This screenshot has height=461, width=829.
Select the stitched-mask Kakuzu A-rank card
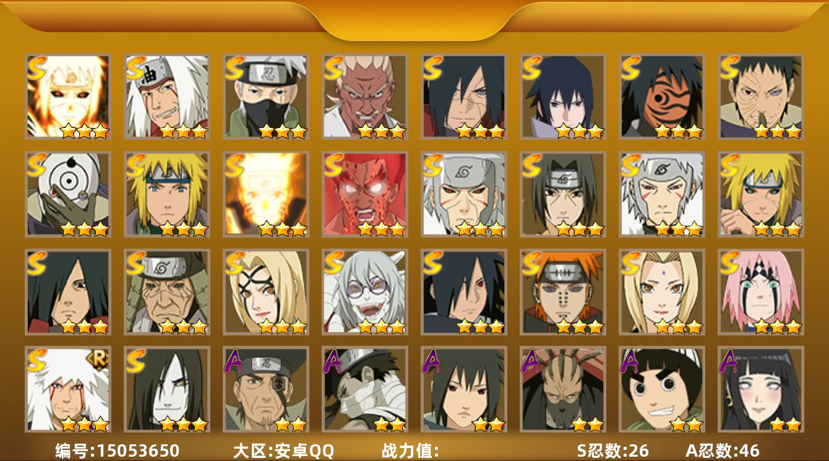562,390
